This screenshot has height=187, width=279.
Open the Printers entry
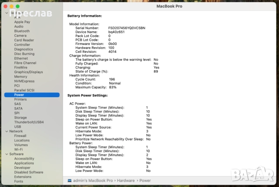(x=20, y=99)
